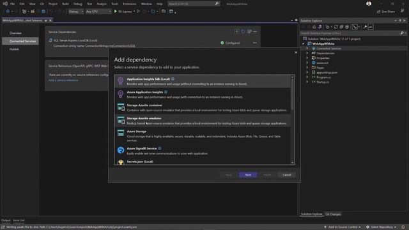
Task: Open the Output tab at bottom
Action: (6, 220)
